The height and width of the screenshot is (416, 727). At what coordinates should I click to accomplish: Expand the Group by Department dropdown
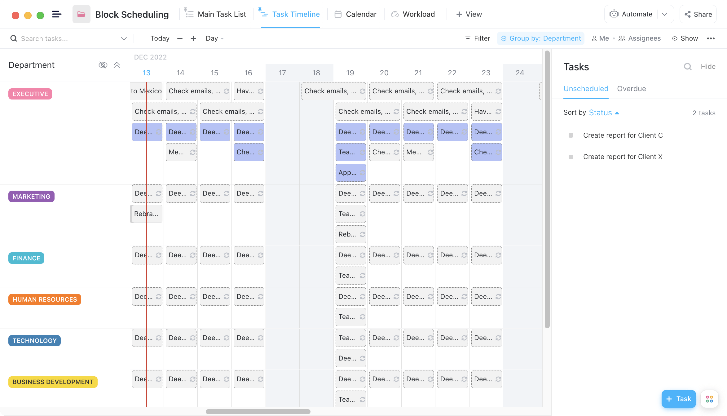pyautogui.click(x=541, y=38)
